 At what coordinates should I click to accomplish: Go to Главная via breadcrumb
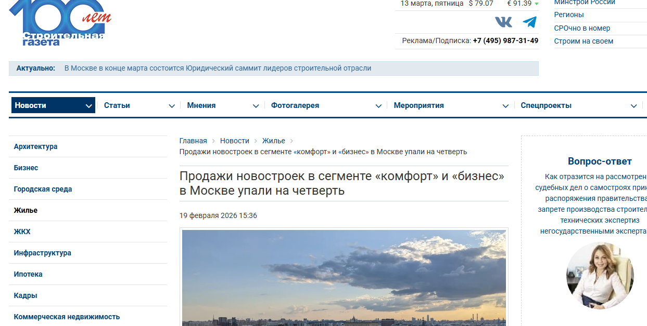pos(193,140)
